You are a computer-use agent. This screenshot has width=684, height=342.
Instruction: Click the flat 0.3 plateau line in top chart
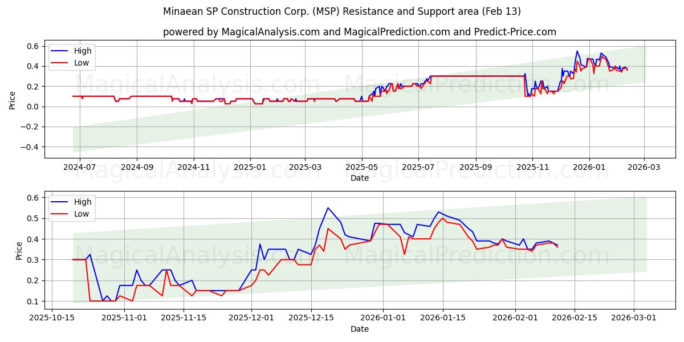click(x=478, y=76)
